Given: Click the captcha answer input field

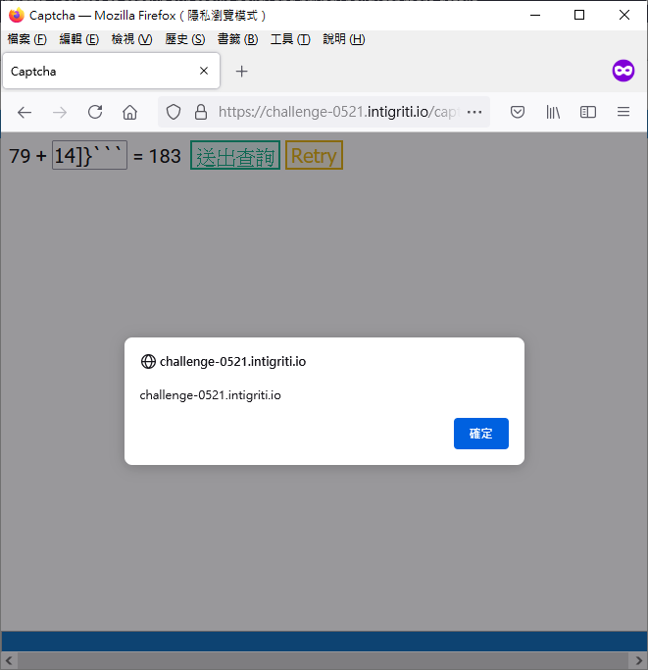Looking at the screenshot, I should click(x=90, y=155).
